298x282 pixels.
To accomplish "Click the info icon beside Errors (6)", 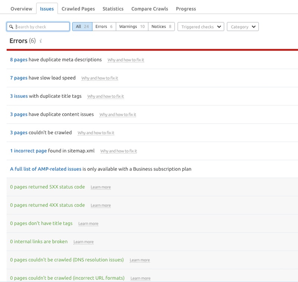I will coord(41,41).
